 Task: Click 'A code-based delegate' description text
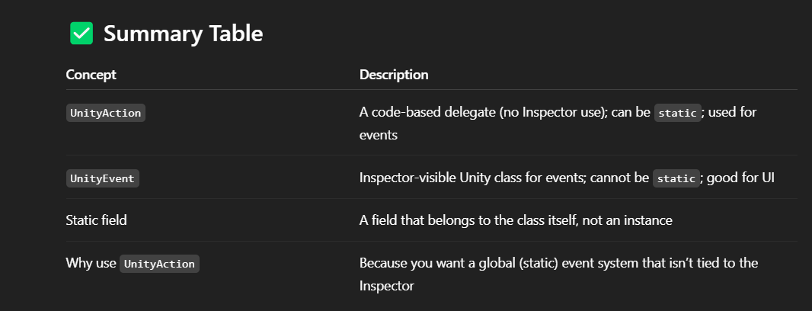(x=427, y=113)
